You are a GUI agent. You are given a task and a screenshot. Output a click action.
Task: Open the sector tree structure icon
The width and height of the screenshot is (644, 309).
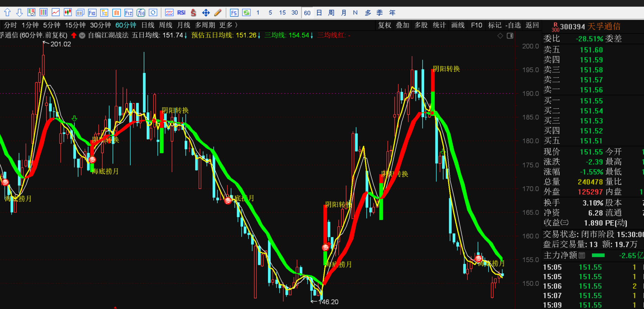[104, 13]
